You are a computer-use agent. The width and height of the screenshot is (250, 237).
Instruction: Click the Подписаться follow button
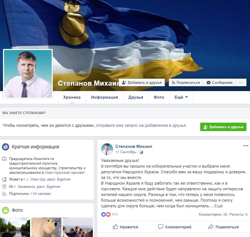[x=186, y=82]
